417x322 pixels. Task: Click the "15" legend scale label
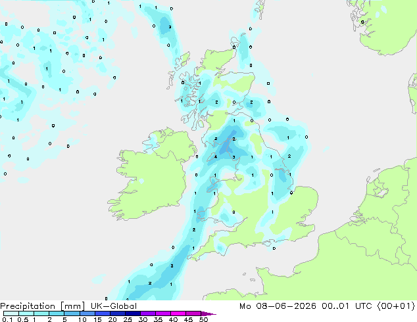(x=97, y=319)
